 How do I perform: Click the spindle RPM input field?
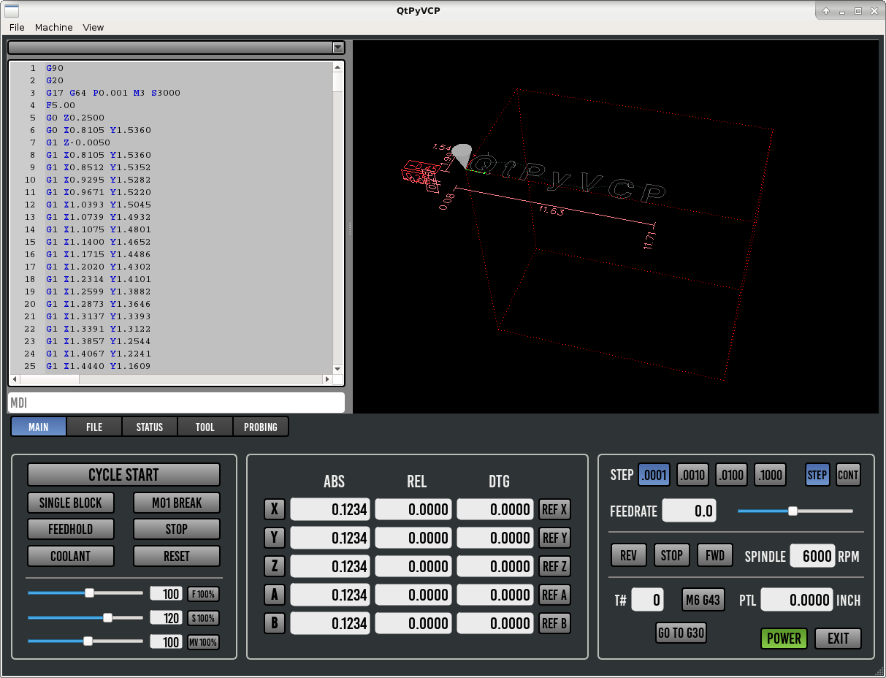(x=812, y=556)
